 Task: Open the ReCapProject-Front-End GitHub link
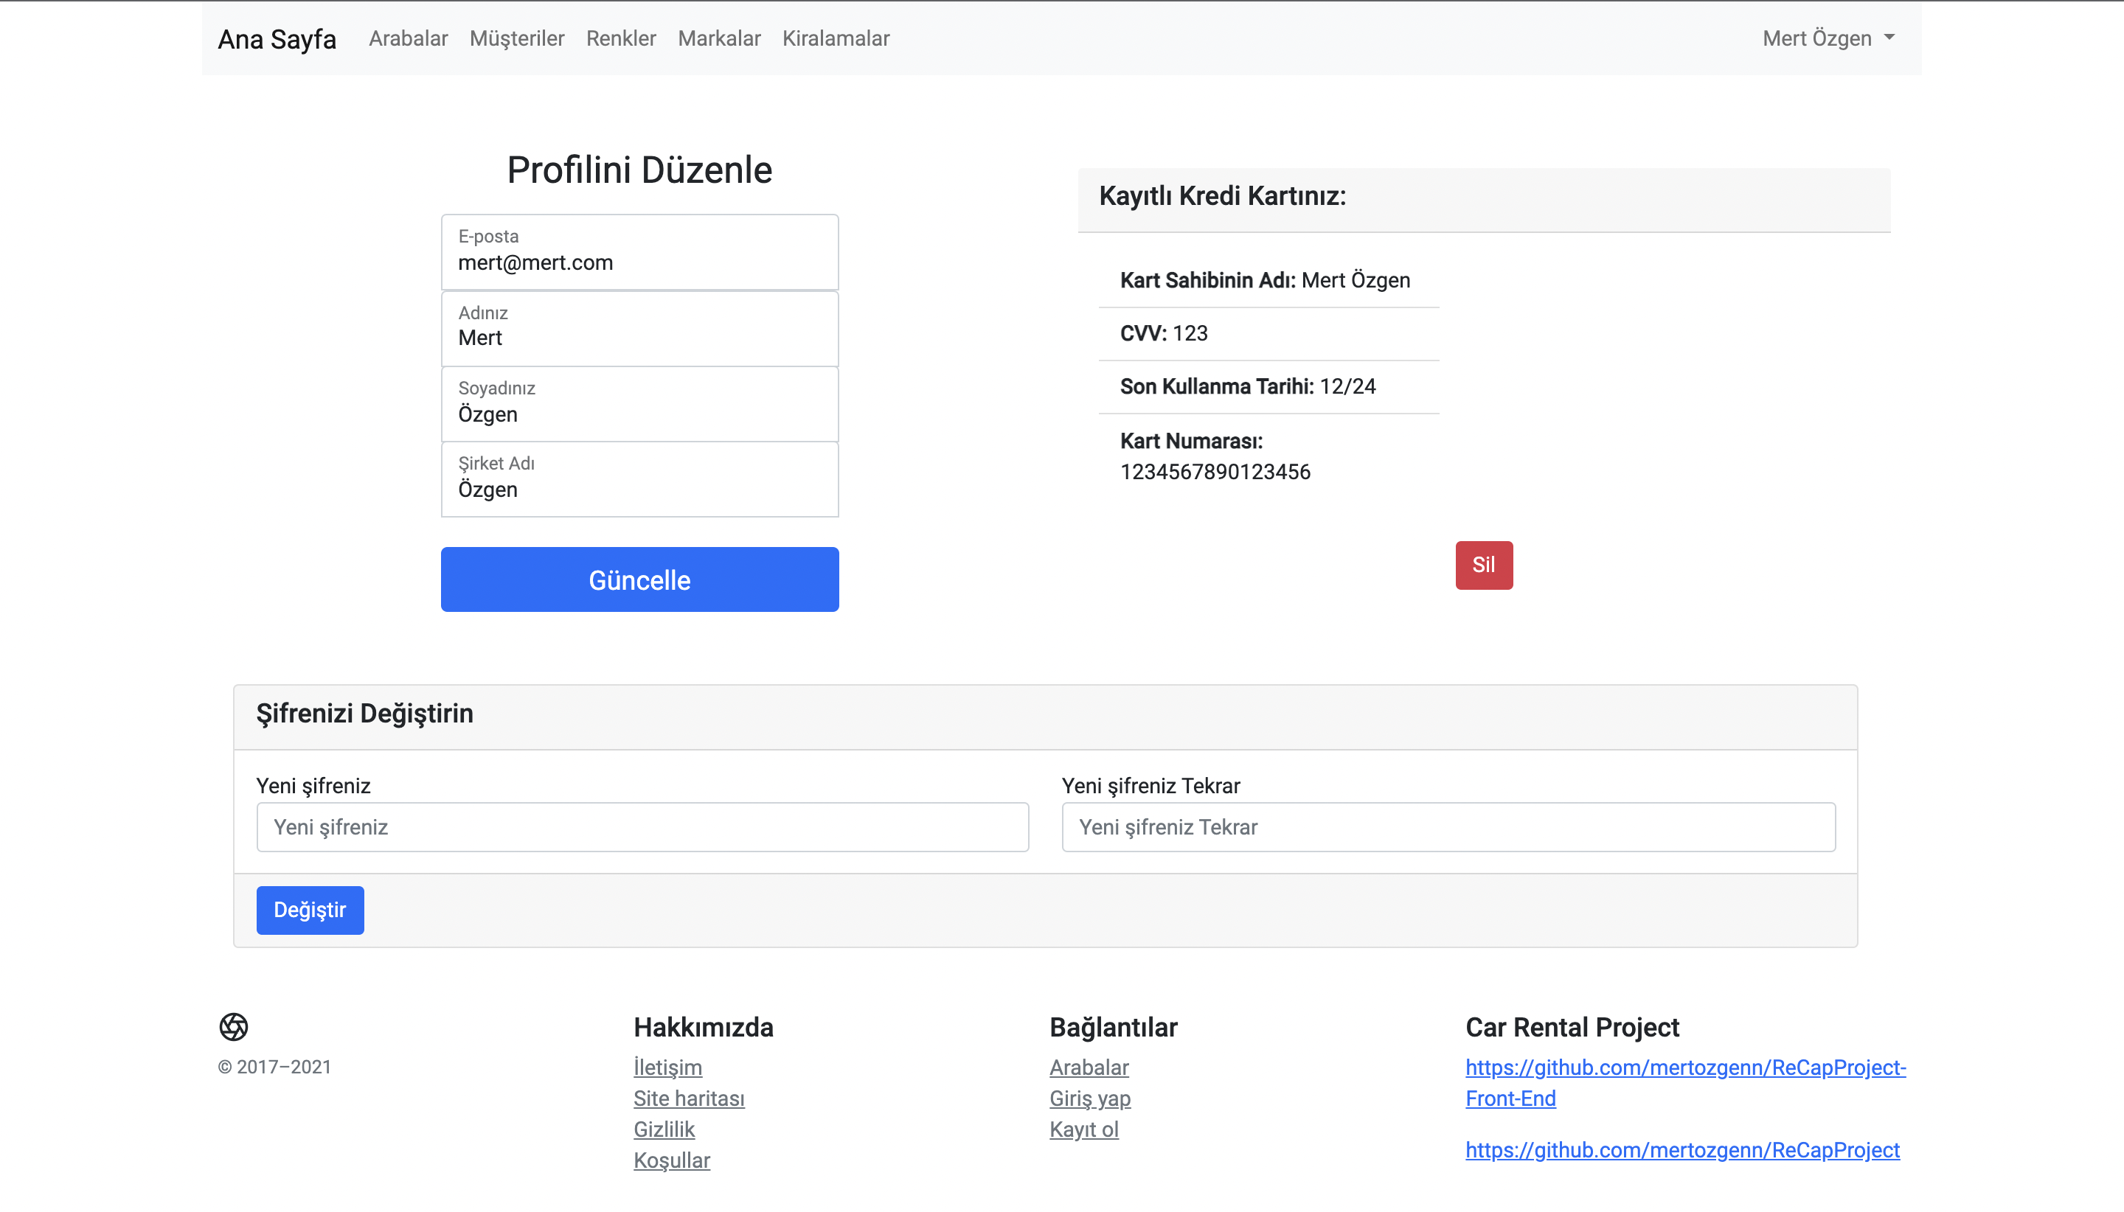click(1685, 1082)
